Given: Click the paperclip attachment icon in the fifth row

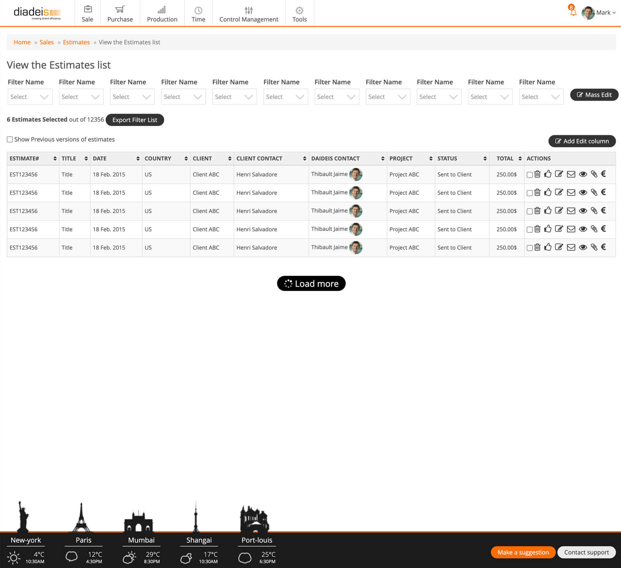Looking at the screenshot, I should coord(594,248).
